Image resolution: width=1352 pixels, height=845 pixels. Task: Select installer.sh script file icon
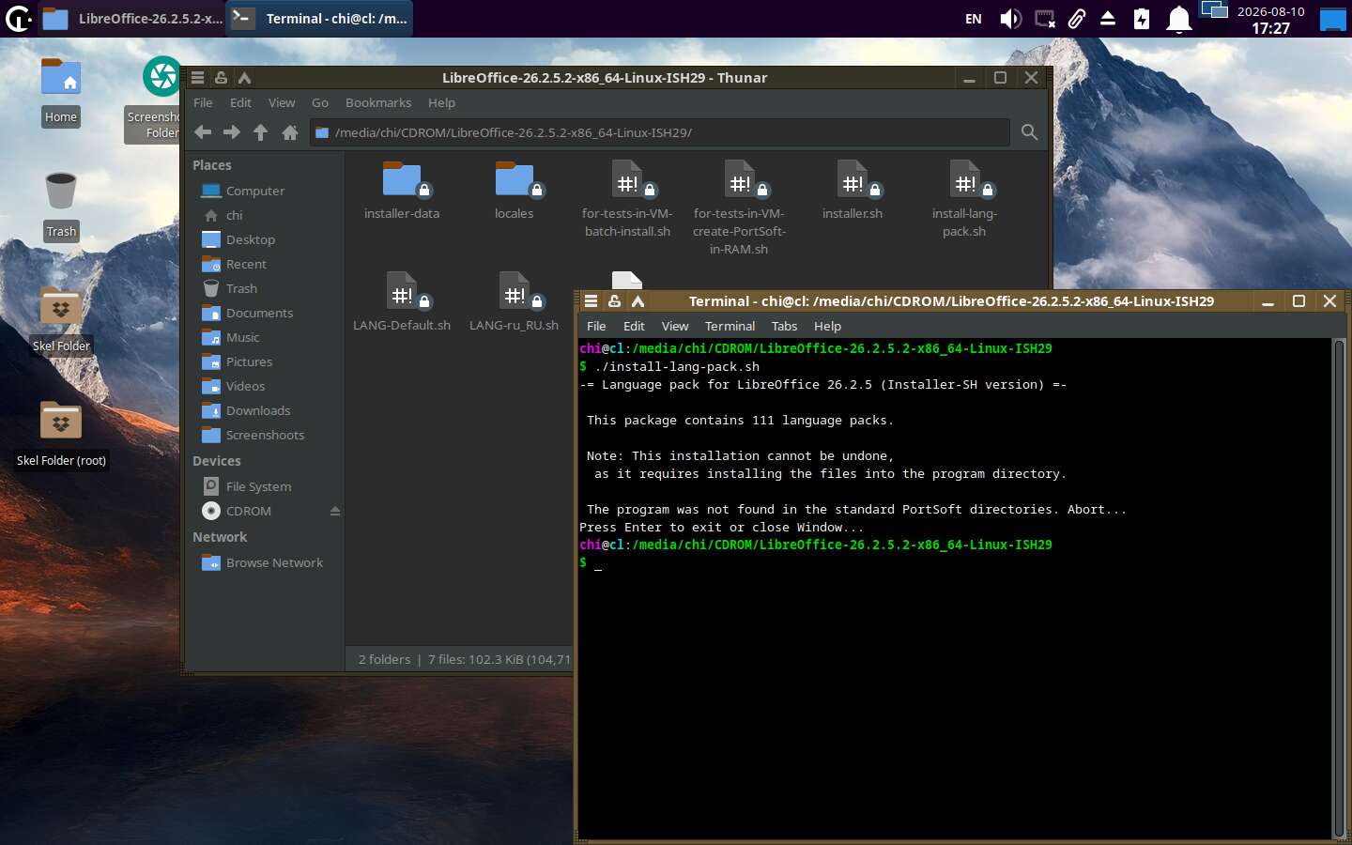pyautogui.click(x=853, y=180)
